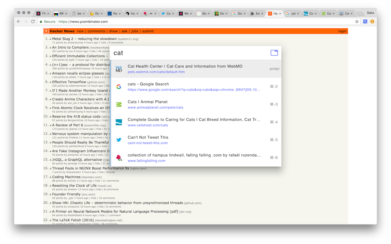Toggle the tab view icon in Saka search box

[274, 53]
